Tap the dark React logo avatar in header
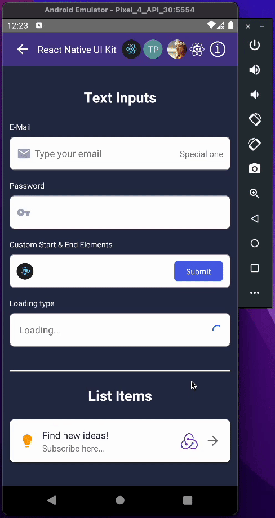Image resolution: width=275 pixels, height=518 pixels. [131, 50]
